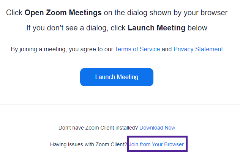Click the "Having issues with Zoom Client?" text
240x163 pixels.
[88, 145]
